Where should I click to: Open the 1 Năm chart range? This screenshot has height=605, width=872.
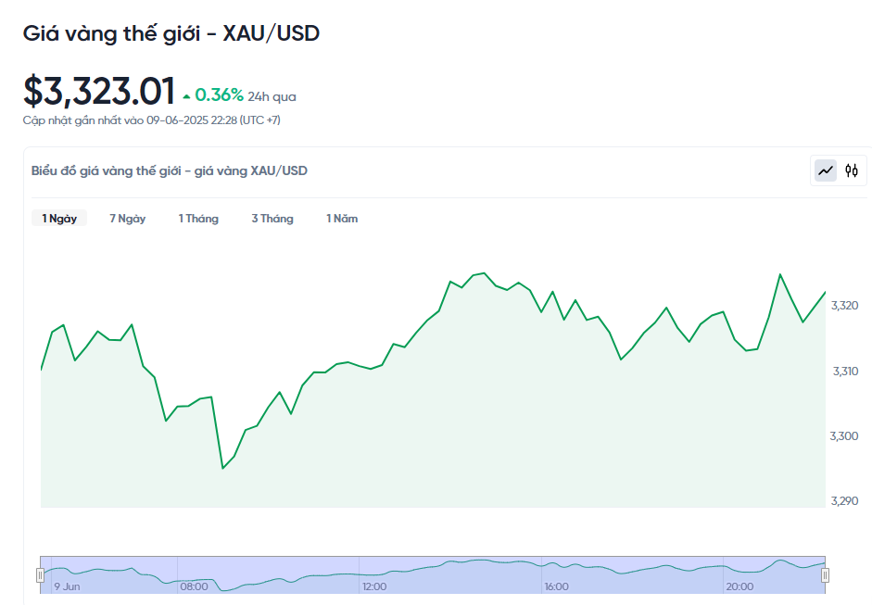tap(342, 219)
